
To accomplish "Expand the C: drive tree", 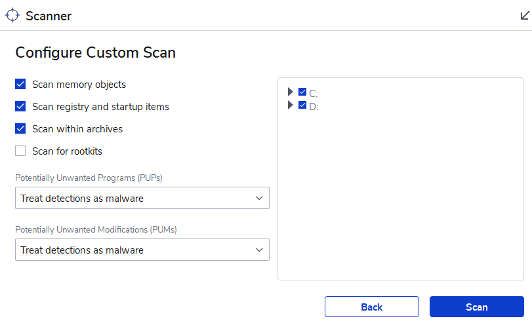I will 291,92.
